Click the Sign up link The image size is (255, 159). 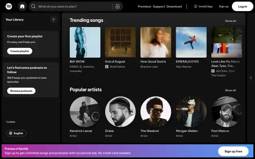tap(224, 6)
